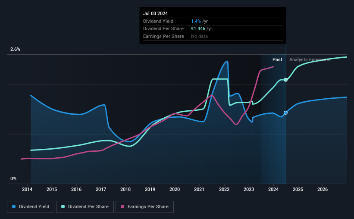This screenshot has width=354, height=219.
Task: Click the 2018 x-axis label
Action: [x=125, y=189]
